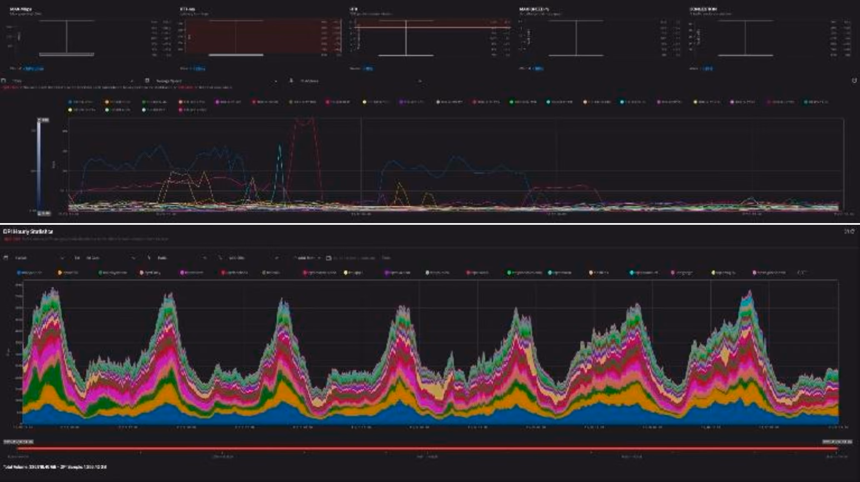Viewport: 860px width, 482px height.
Task: Open the Radio dropdown in the DPI toolbar
Action: pos(182,258)
